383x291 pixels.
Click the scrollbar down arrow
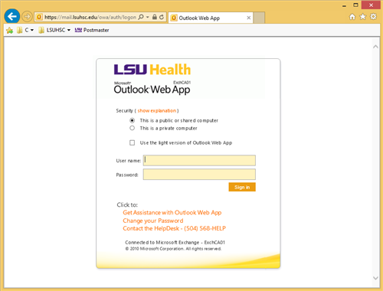(x=375, y=278)
